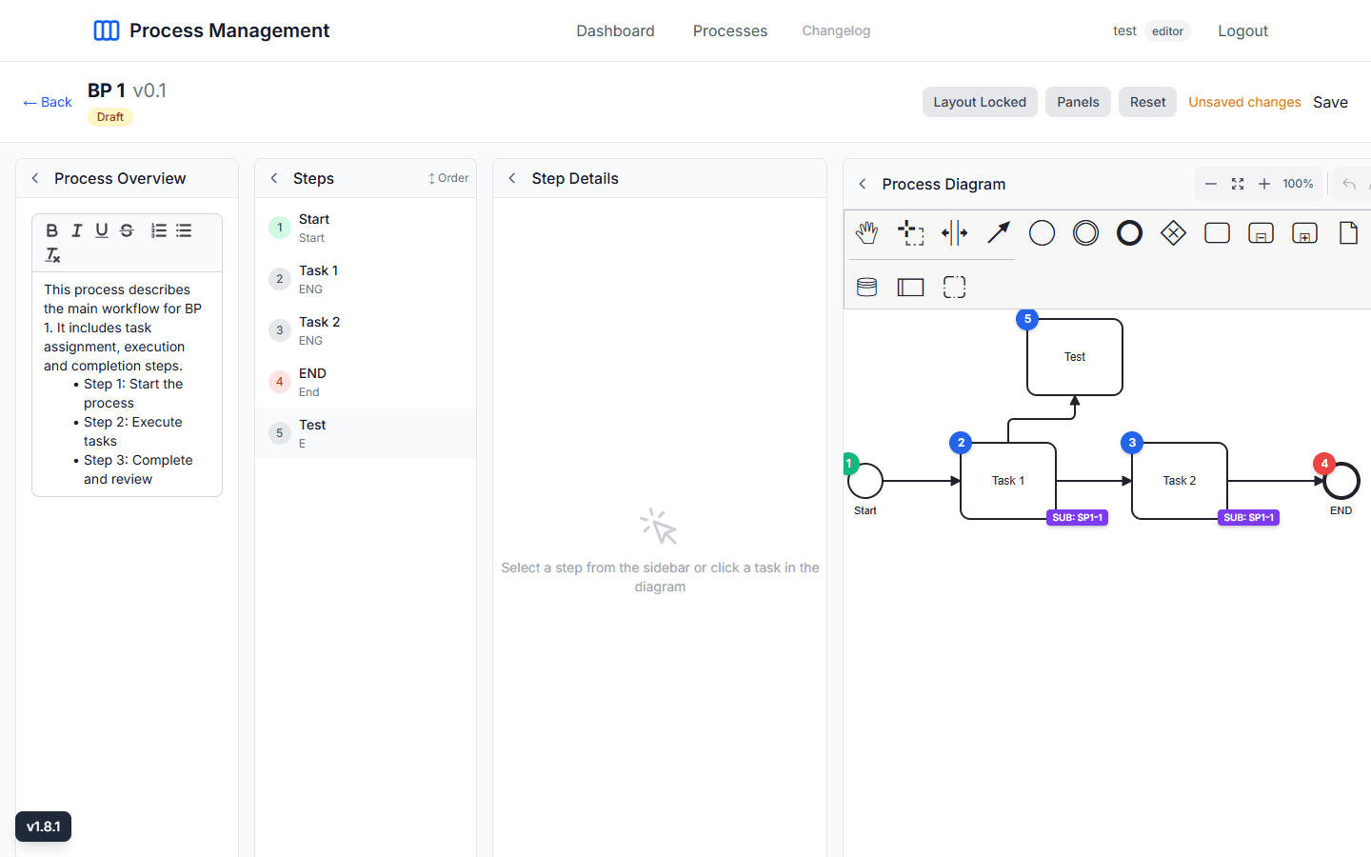Collapse the Steps panel
Viewport: 1371px width, 857px height.
tap(273, 178)
